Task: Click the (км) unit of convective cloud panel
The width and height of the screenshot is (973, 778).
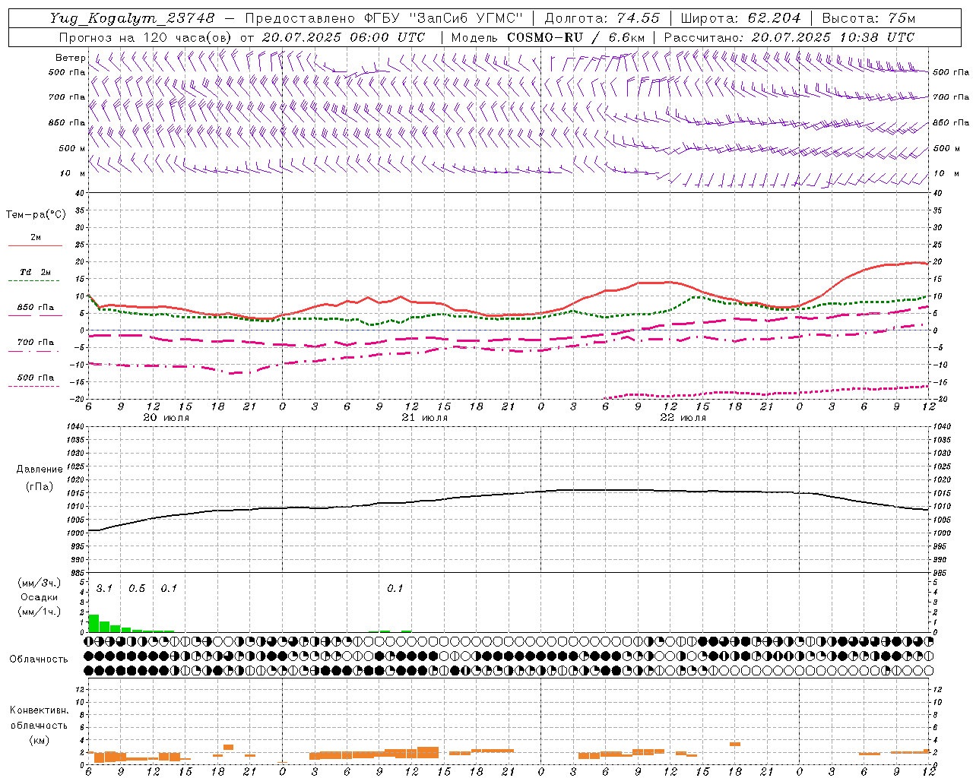Action: [x=40, y=740]
